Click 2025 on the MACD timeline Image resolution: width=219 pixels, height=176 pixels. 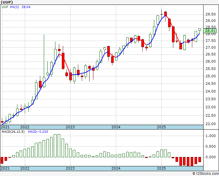click(161, 168)
